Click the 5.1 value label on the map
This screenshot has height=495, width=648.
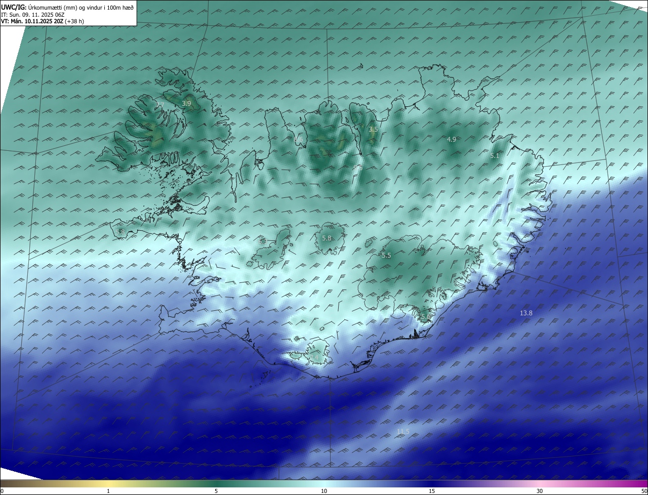pos(495,156)
